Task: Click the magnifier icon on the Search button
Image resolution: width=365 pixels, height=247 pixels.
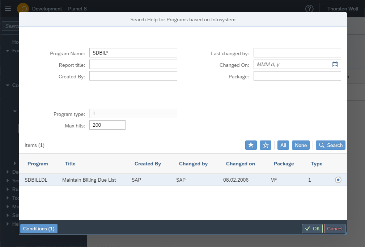Action: 322,145
